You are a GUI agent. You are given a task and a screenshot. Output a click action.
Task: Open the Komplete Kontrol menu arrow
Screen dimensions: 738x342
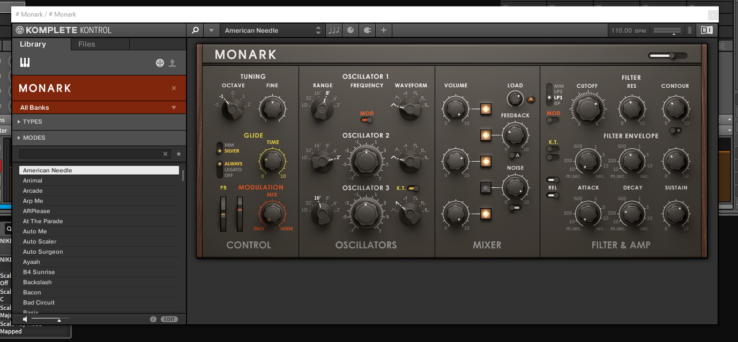pos(212,31)
